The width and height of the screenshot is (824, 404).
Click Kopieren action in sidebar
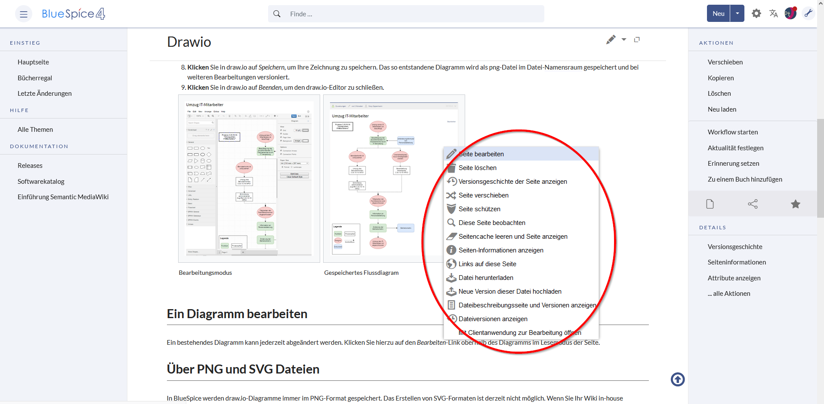tap(721, 78)
